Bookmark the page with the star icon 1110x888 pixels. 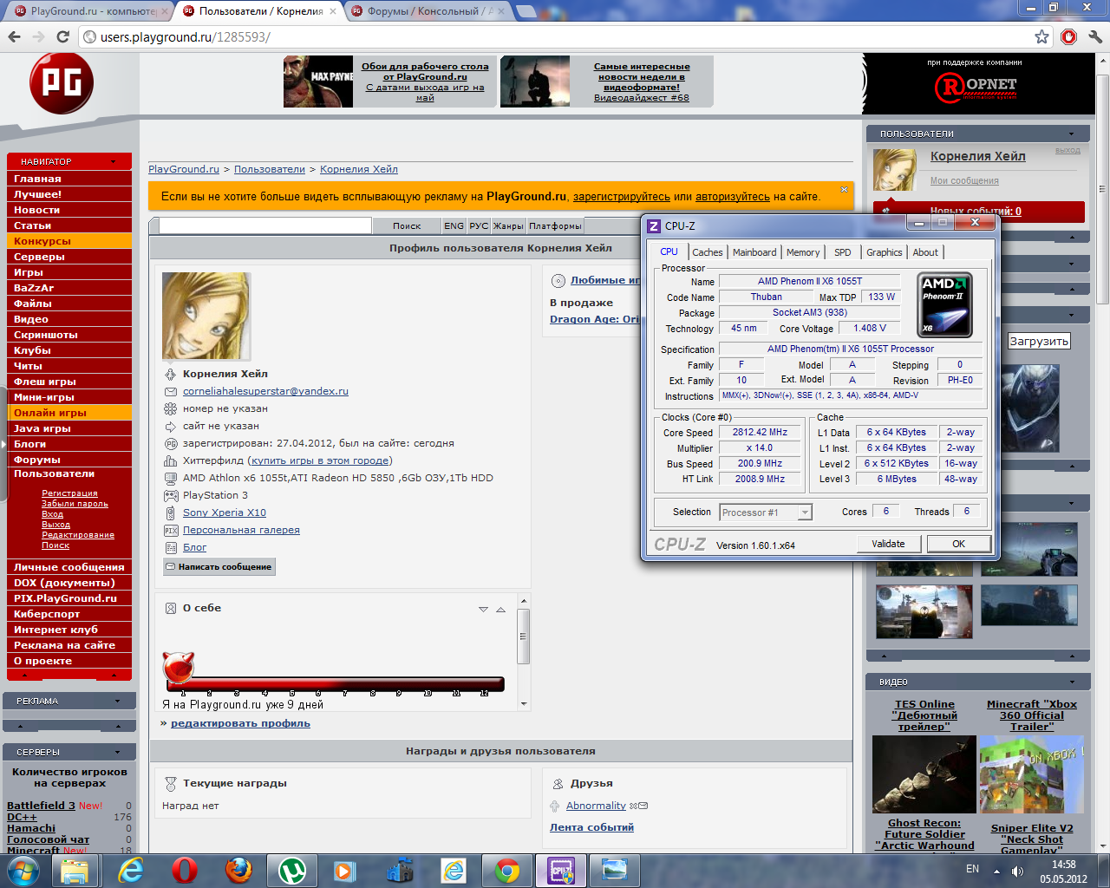coord(1041,36)
